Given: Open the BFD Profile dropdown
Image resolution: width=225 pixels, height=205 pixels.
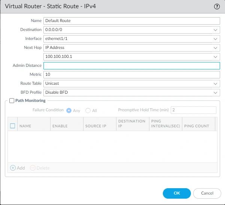Looking at the screenshot, I should 215,92.
